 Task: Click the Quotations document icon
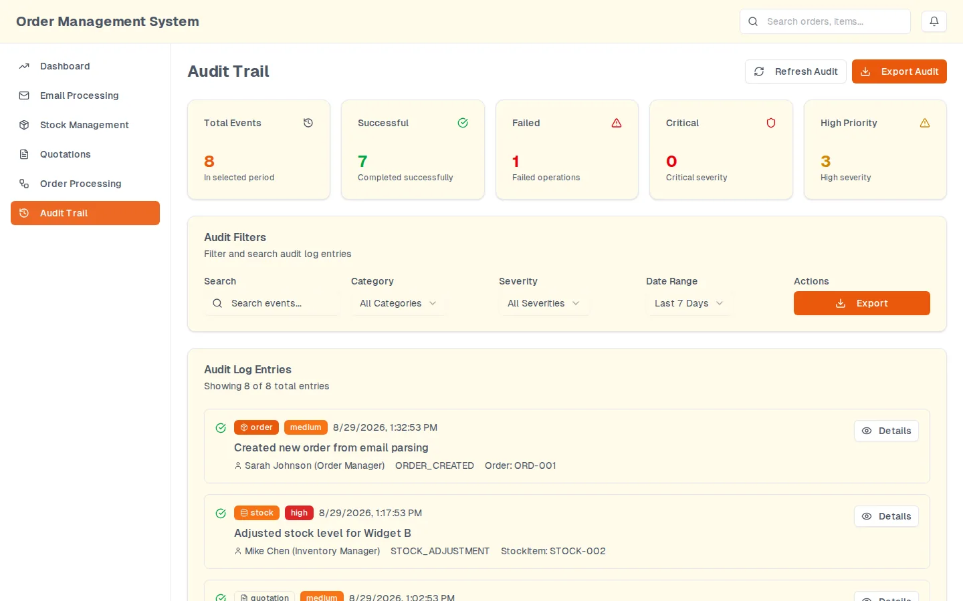(24, 154)
